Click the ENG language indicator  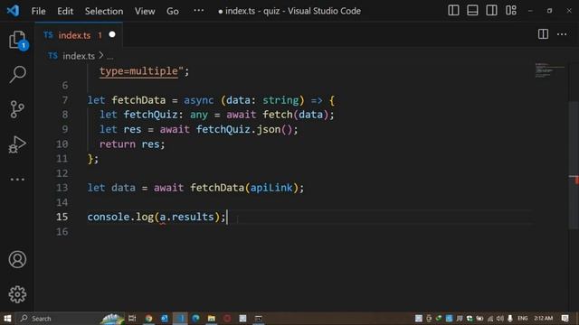point(523,319)
